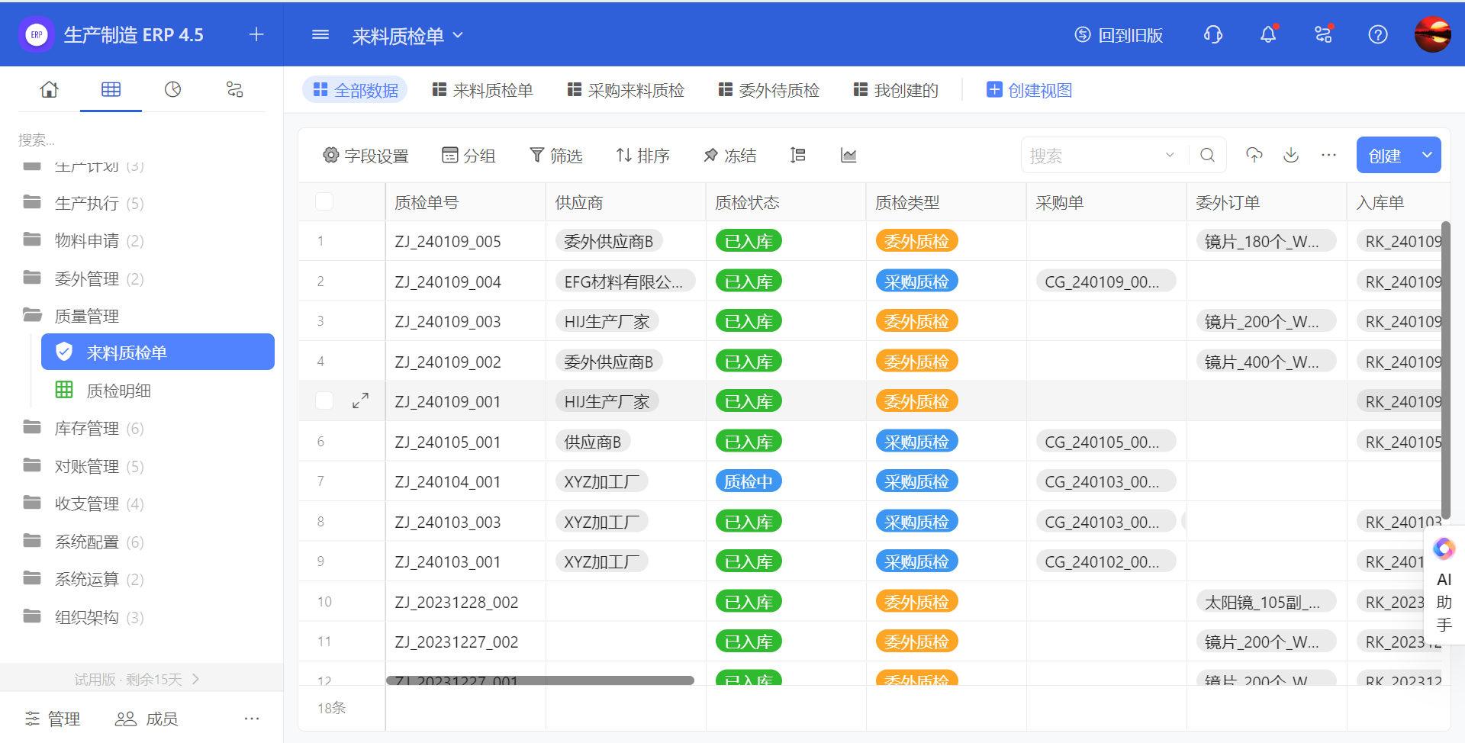Go to the home icon in sidebar
Viewport: 1465px width, 743px height.
(x=49, y=90)
